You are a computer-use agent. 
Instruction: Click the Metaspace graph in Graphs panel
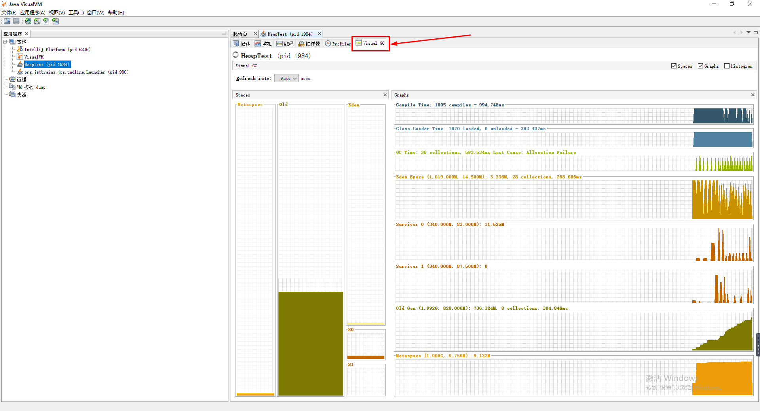[574, 377]
